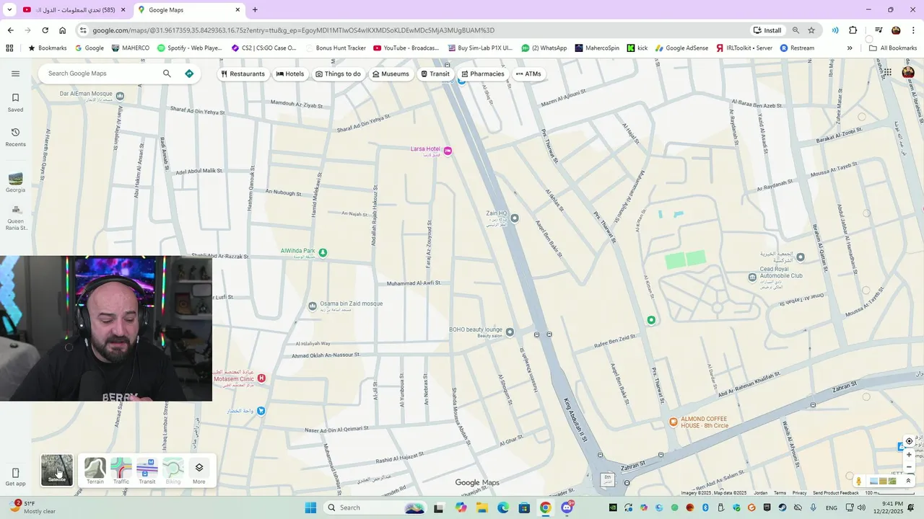Toggle the Transit map layer
The height and width of the screenshot is (519, 924).
point(147,471)
